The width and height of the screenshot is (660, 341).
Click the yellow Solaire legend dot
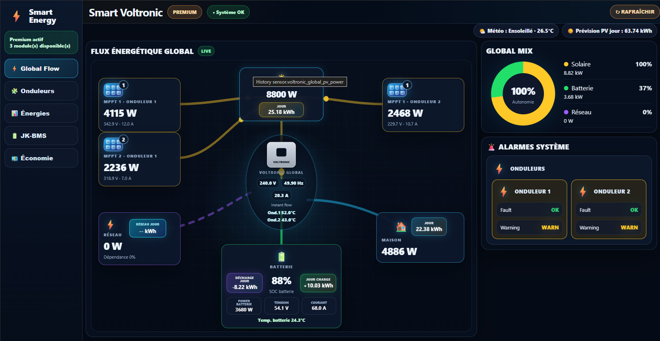pos(566,64)
